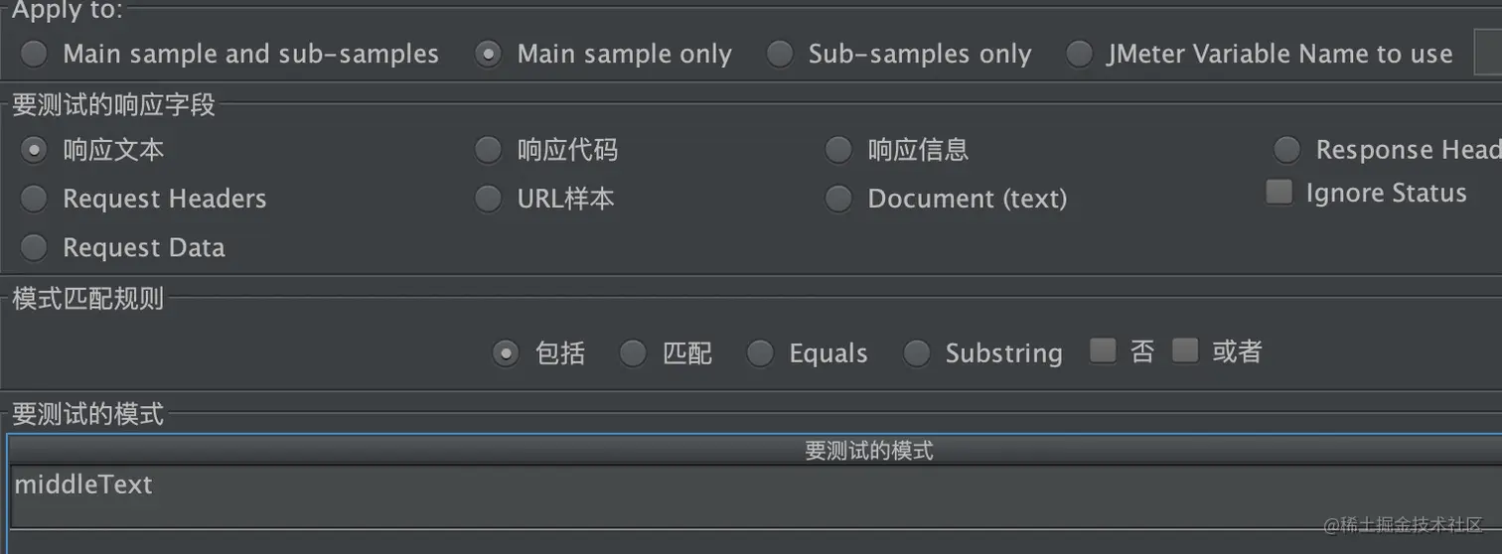The height and width of the screenshot is (554, 1502).
Task: Click the JMeter variable name input field
Action: tap(1487, 53)
